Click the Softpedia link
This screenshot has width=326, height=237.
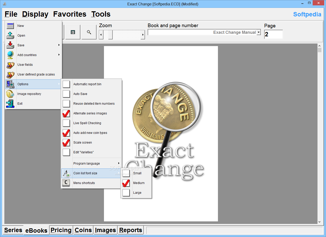tap(307, 14)
